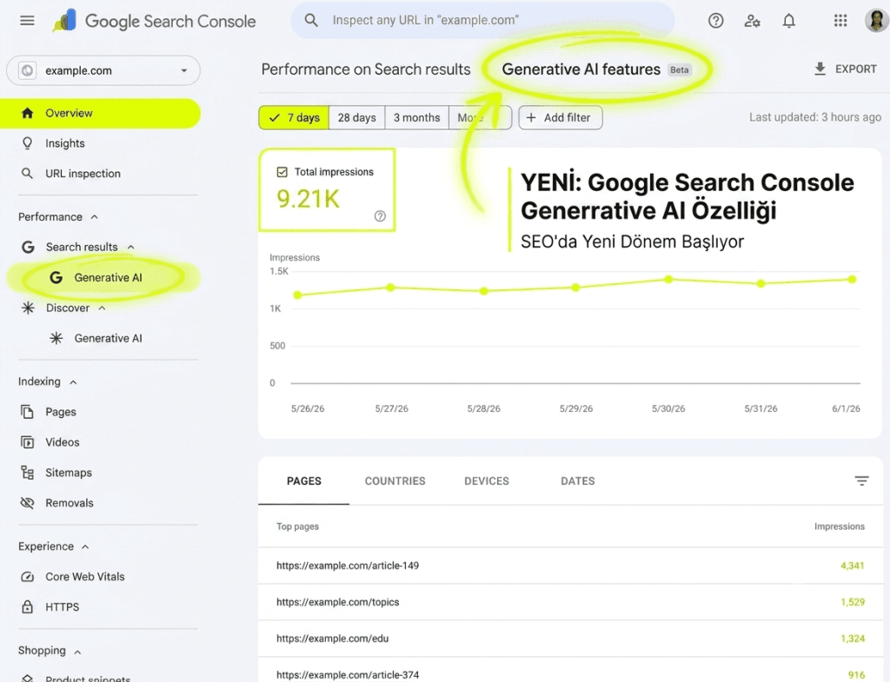This screenshot has height=682, width=890.
Task: Click the Discover asterisk icon
Action: tap(28, 308)
